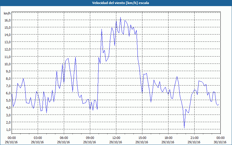Click the '16,0' y-axis value
The width and height of the screenshot is (232, 145).
click(8, 20)
